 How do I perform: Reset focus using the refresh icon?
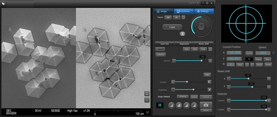pos(183,17)
